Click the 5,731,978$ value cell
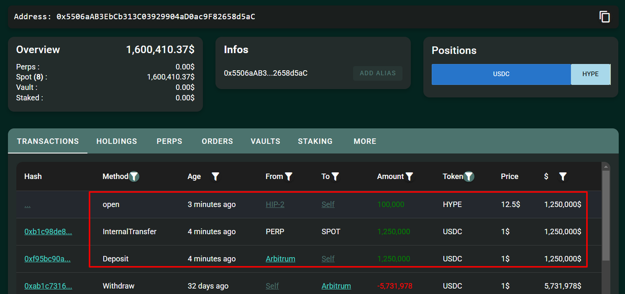 (562, 286)
